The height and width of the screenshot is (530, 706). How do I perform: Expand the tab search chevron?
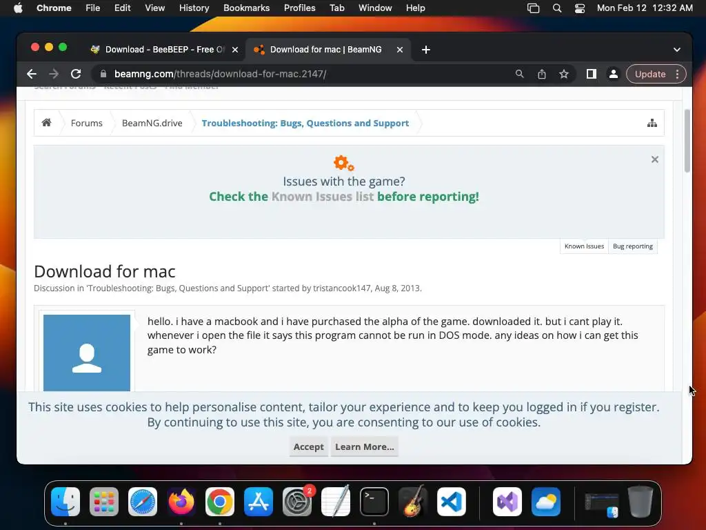[677, 50]
